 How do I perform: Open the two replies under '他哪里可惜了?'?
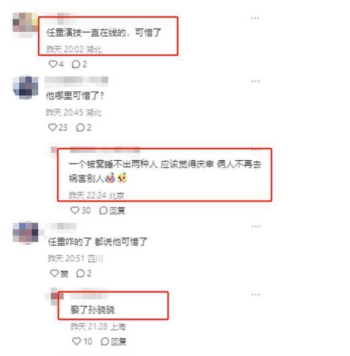[84, 127]
